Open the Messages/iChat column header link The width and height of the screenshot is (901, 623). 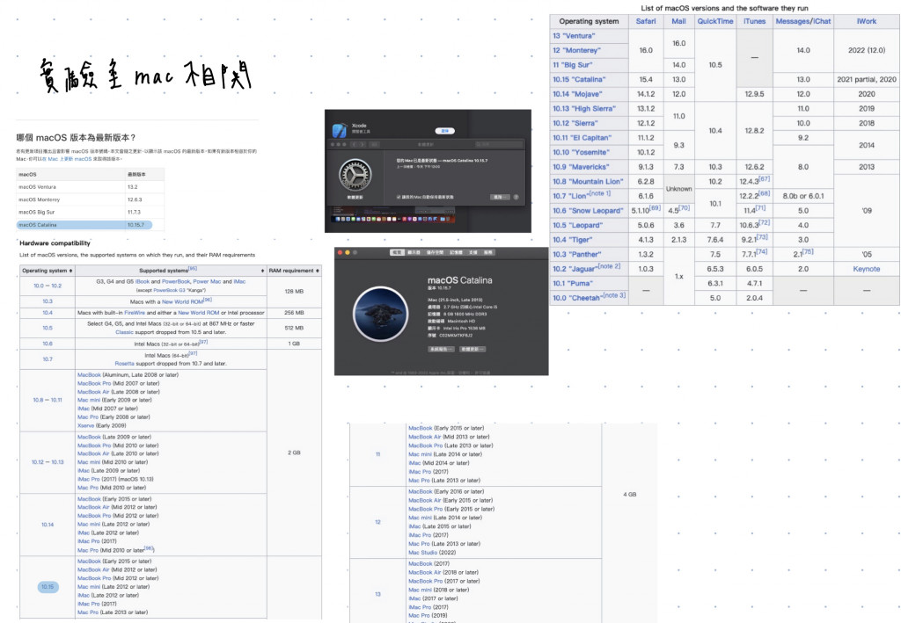click(803, 21)
